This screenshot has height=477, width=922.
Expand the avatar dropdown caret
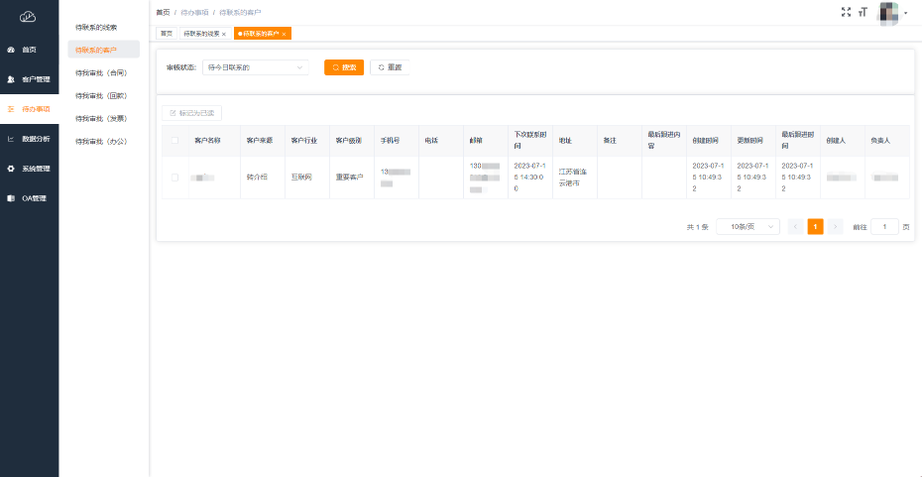(x=905, y=14)
